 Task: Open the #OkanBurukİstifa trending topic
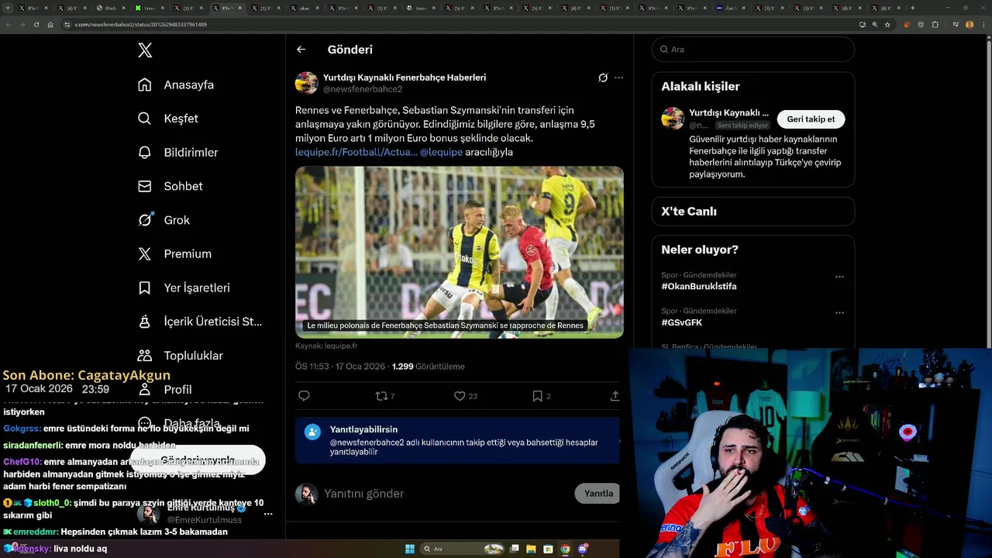699,287
